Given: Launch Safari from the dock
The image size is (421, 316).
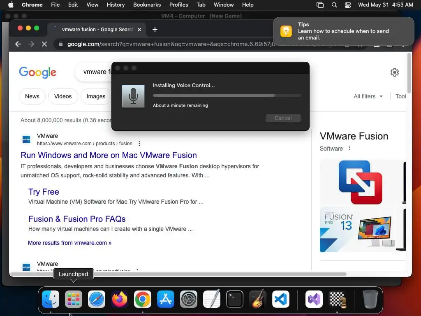Looking at the screenshot, I should point(97,299).
